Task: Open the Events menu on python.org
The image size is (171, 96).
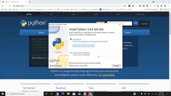Action: 128,33
